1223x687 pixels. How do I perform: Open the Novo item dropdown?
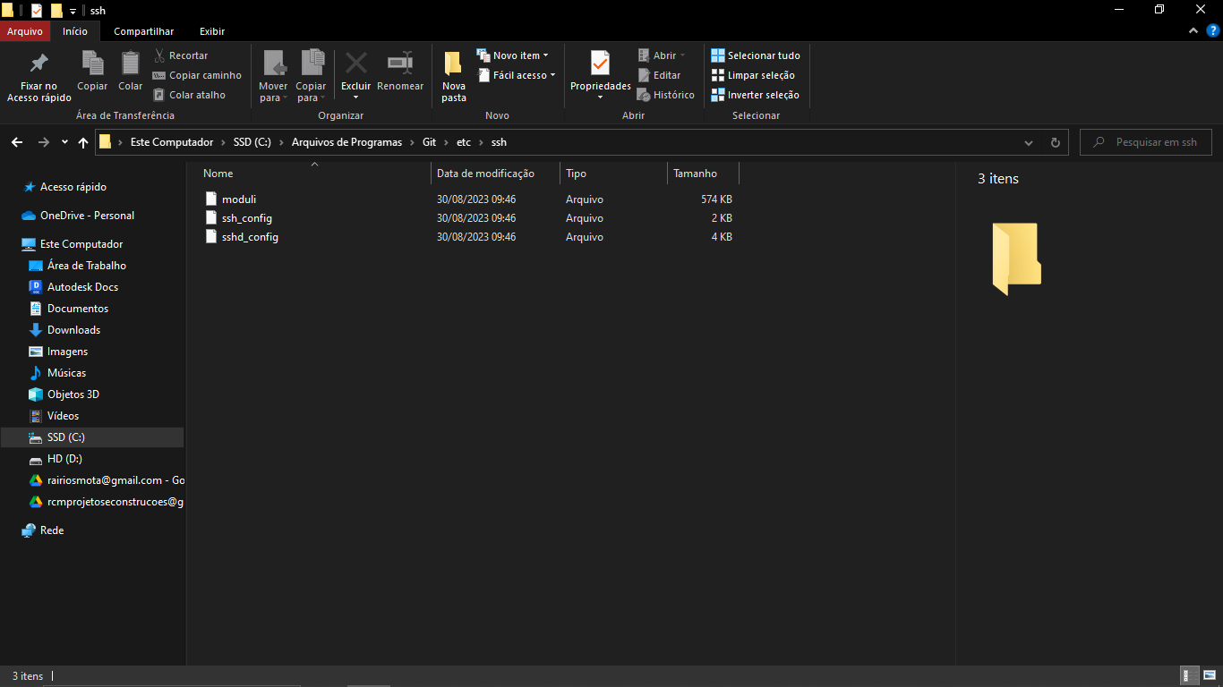click(512, 55)
